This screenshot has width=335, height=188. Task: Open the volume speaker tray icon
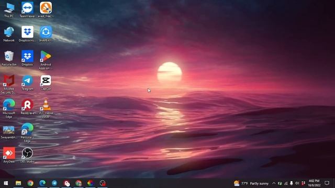coord(297,183)
